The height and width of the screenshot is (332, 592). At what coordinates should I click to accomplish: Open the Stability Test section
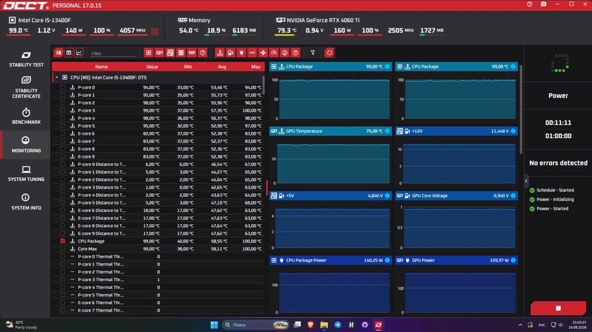point(26,59)
